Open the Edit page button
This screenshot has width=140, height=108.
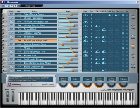133,26
